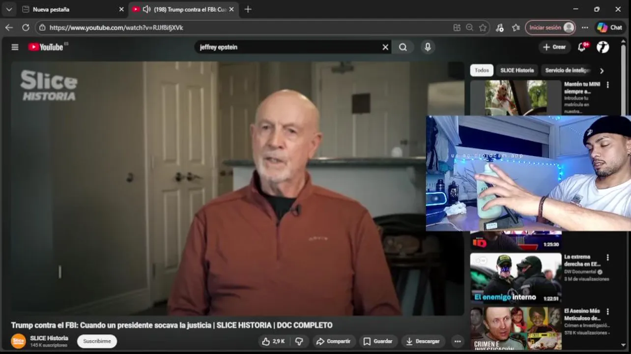The height and width of the screenshot is (354, 631).
Task: Close the Trump contra el FBI tab
Action: (231, 9)
